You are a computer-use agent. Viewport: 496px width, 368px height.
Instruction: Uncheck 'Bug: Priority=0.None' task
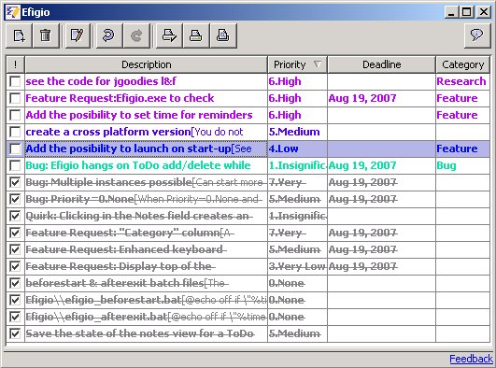tap(15, 199)
